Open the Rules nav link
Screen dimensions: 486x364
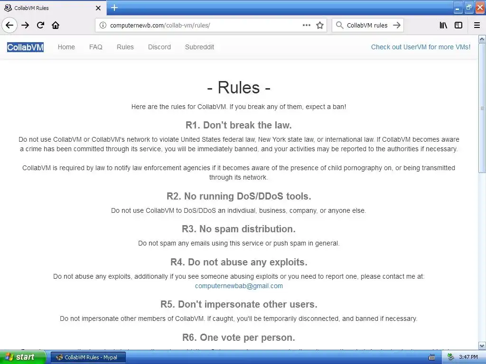tap(125, 47)
